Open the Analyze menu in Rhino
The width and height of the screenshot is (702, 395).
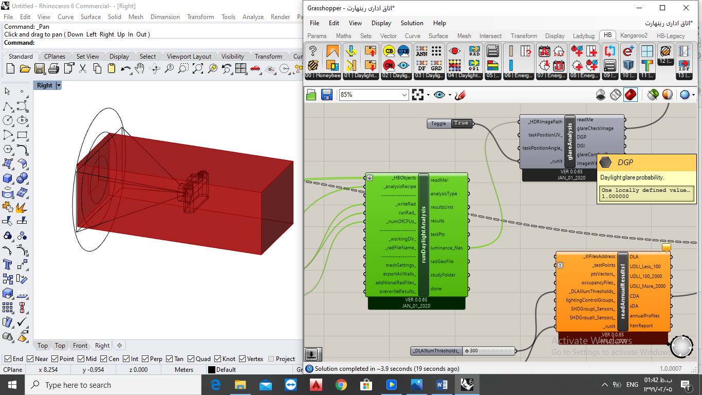pyautogui.click(x=253, y=17)
